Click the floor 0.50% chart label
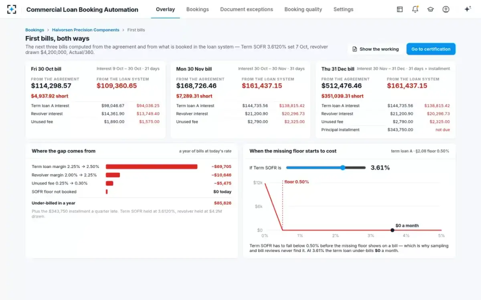 (x=297, y=182)
